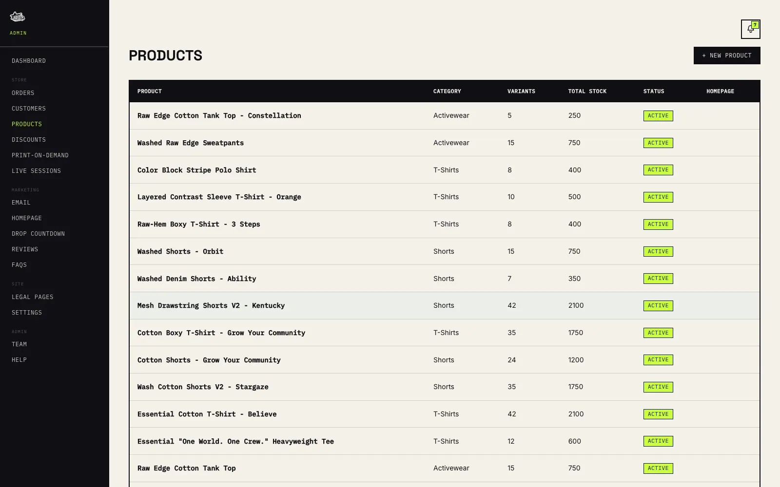This screenshot has width=780, height=487.
Task: Click the Category column header
Action: 447,92
